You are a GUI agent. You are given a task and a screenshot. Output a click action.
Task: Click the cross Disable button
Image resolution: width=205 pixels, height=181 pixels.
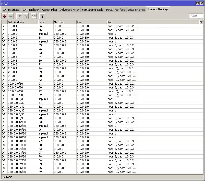pyautogui.click(x=26, y=16)
